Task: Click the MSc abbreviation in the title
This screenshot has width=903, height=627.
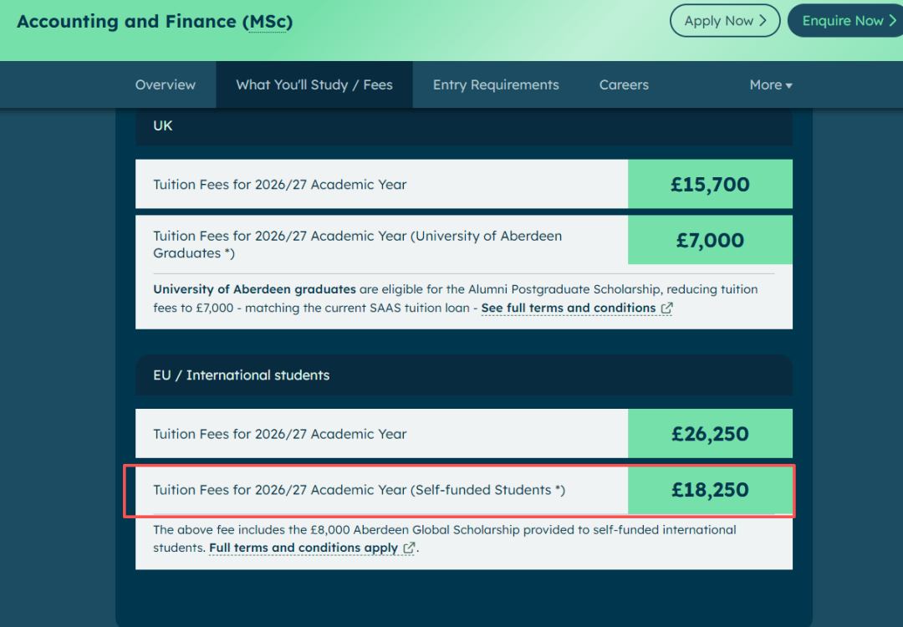Action: [x=268, y=21]
